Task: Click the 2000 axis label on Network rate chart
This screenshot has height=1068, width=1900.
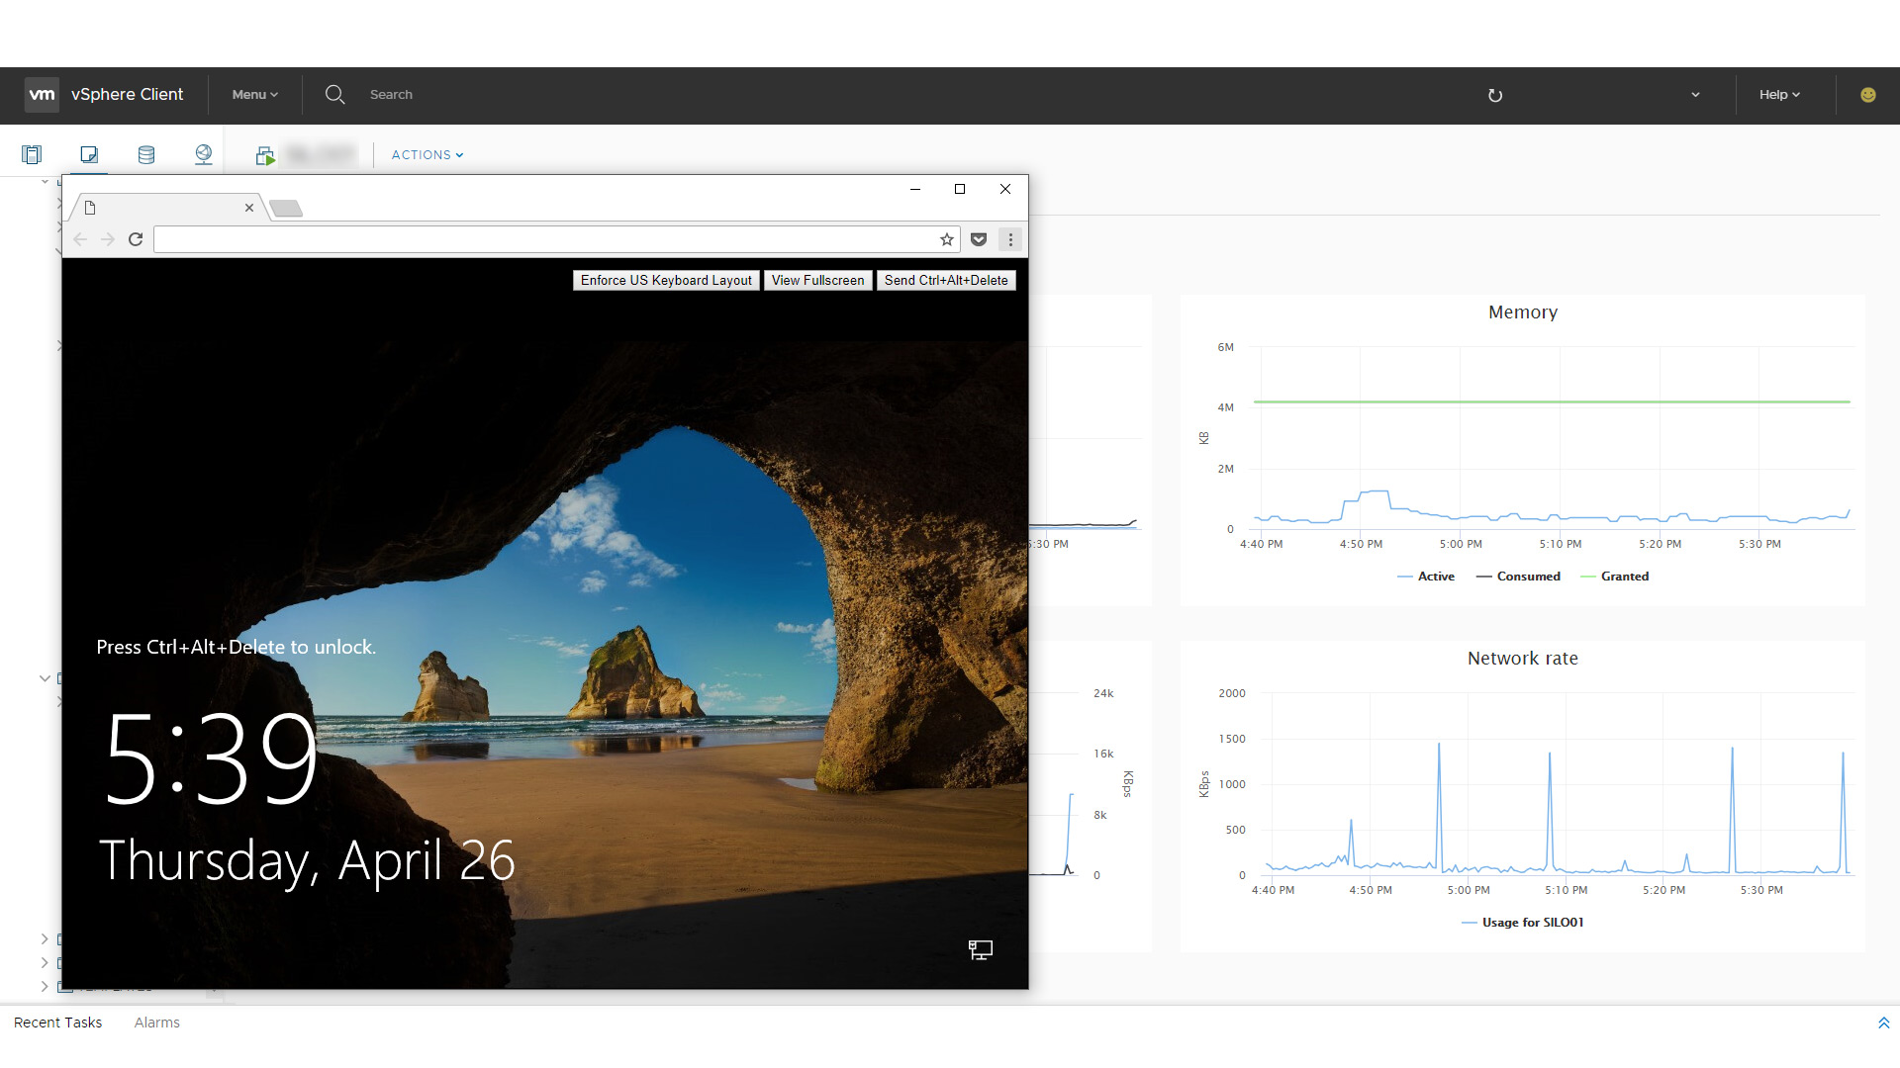Action: [x=1232, y=693]
